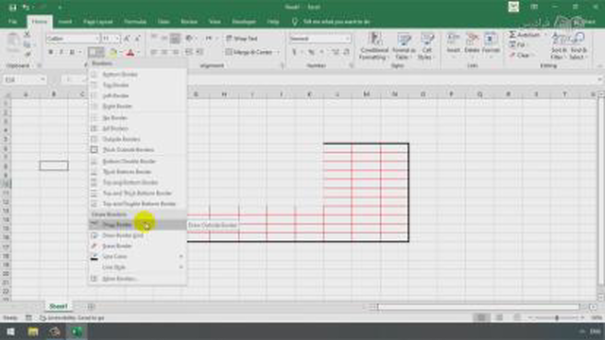Click the Format as Table icon
Viewport: 605px width, 340px height.
coord(404,46)
